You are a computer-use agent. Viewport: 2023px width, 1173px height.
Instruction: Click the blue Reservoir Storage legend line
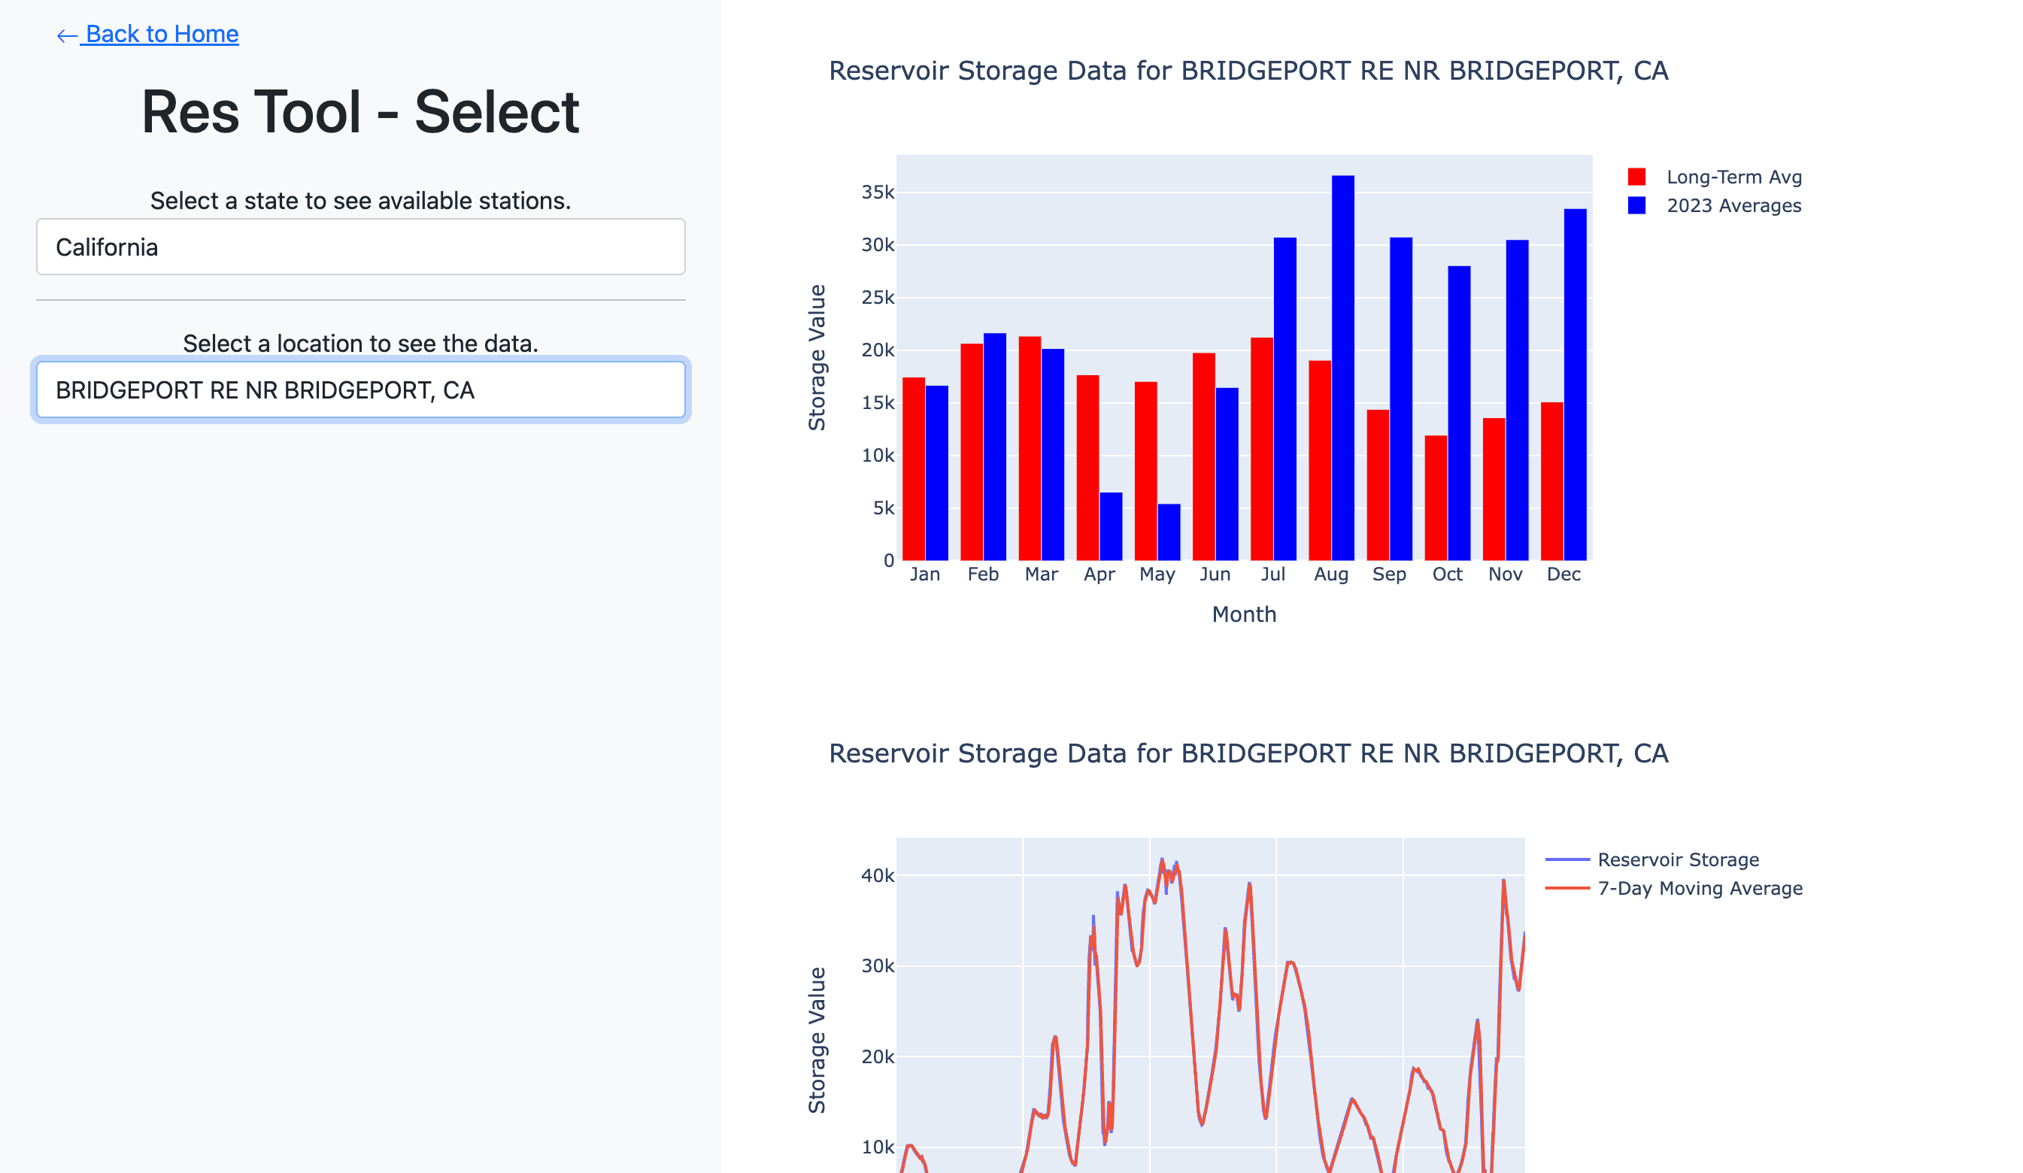(1567, 860)
